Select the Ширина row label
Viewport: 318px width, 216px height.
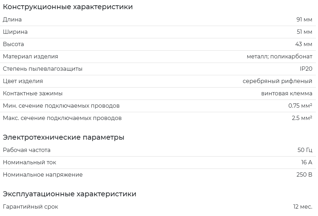click(x=15, y=32)
